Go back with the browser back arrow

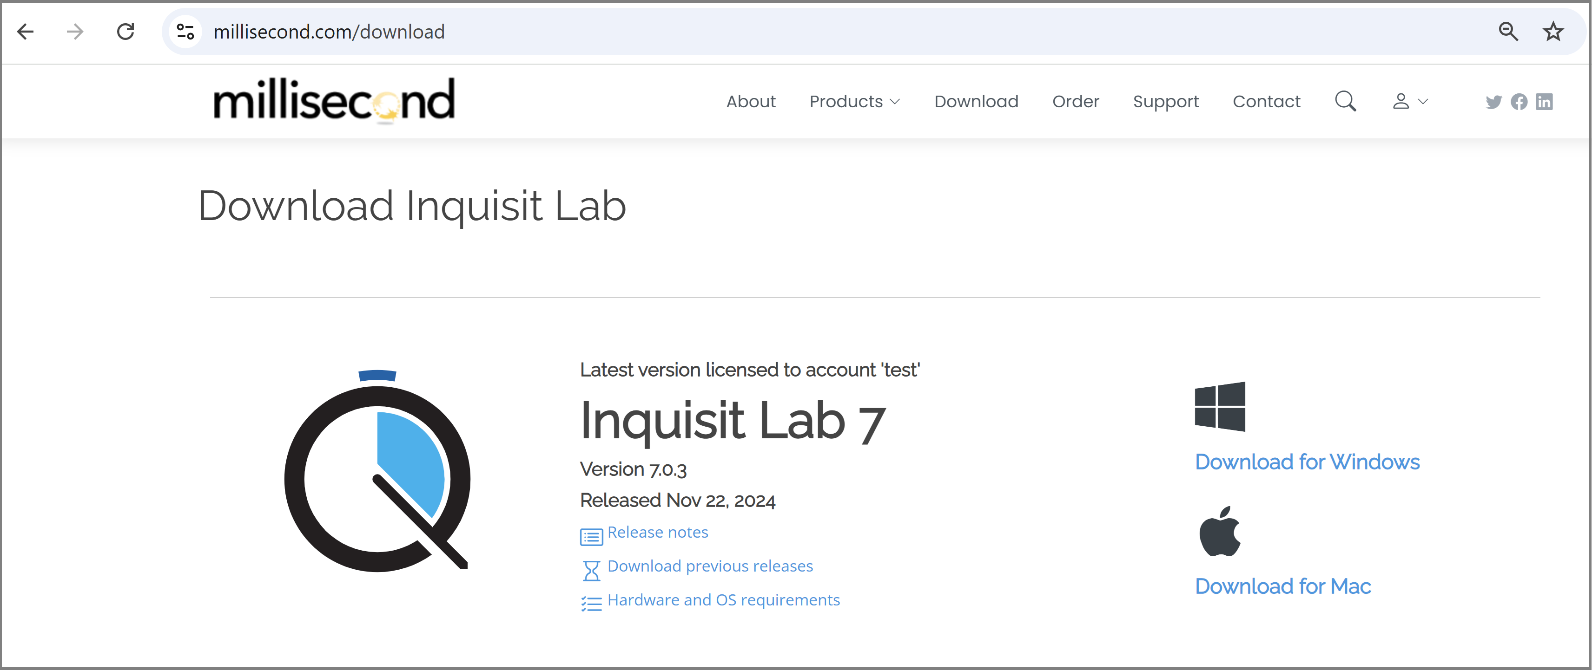(26, 32)
